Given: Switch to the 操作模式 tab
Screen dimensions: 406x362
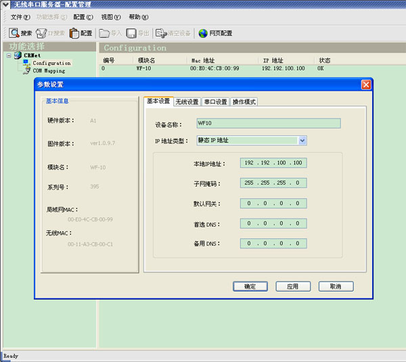Looking at the screenshot, I should [244, 101].
